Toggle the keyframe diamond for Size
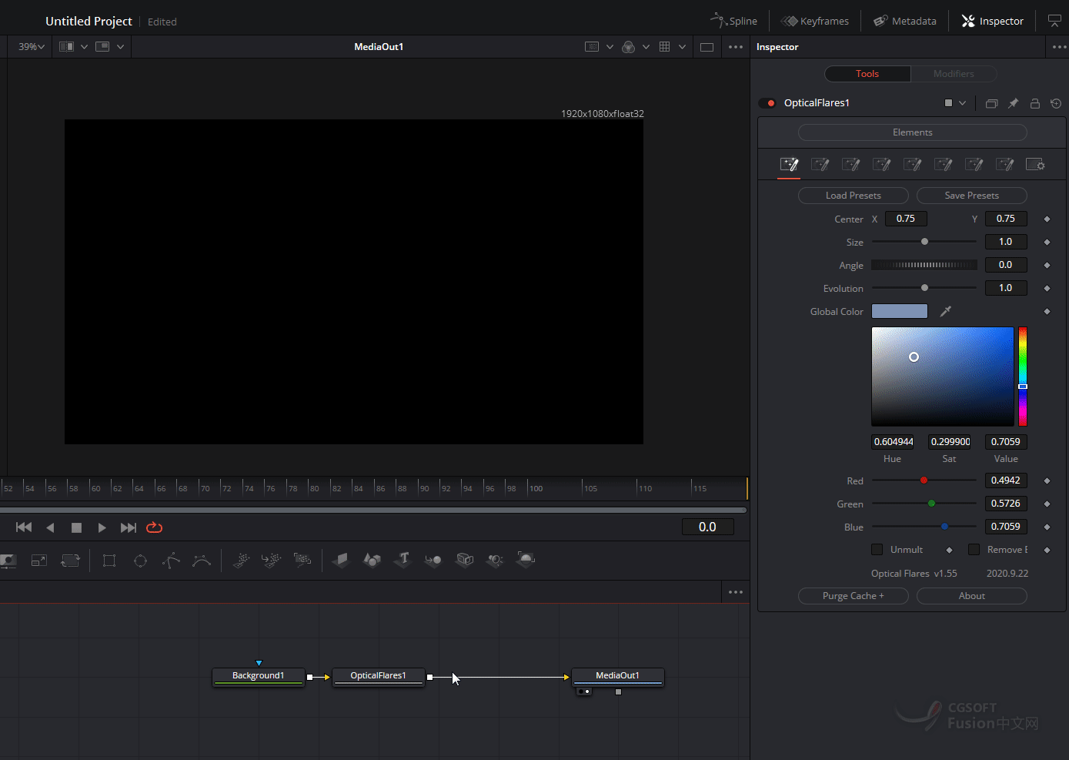This screenshot has height=760, width=1069. click(x=1047, y=242)
